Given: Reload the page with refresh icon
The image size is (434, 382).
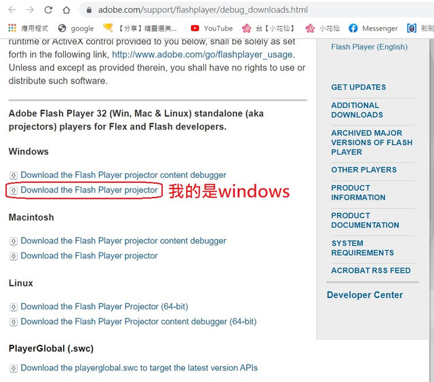Looking at the screenshot, I should (x=48, y=10).
